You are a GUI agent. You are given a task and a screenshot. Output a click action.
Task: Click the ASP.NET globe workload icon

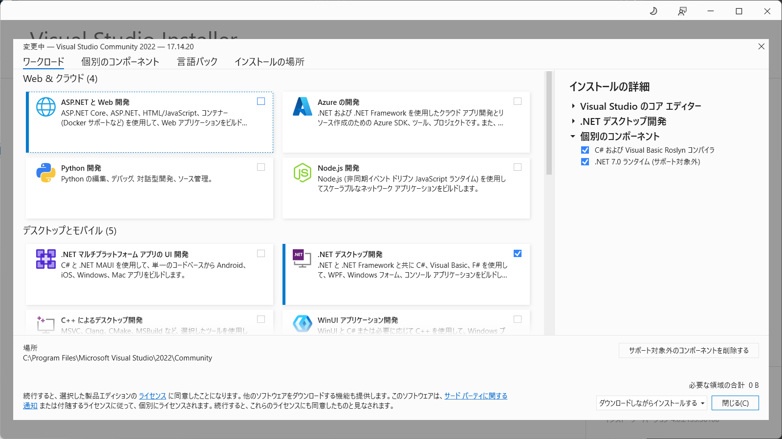[x=46, y=107]
